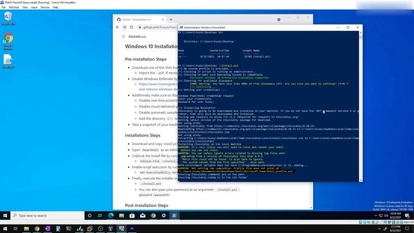Switch to host VirtualBox taskbar icon

(x=122, y=228)
